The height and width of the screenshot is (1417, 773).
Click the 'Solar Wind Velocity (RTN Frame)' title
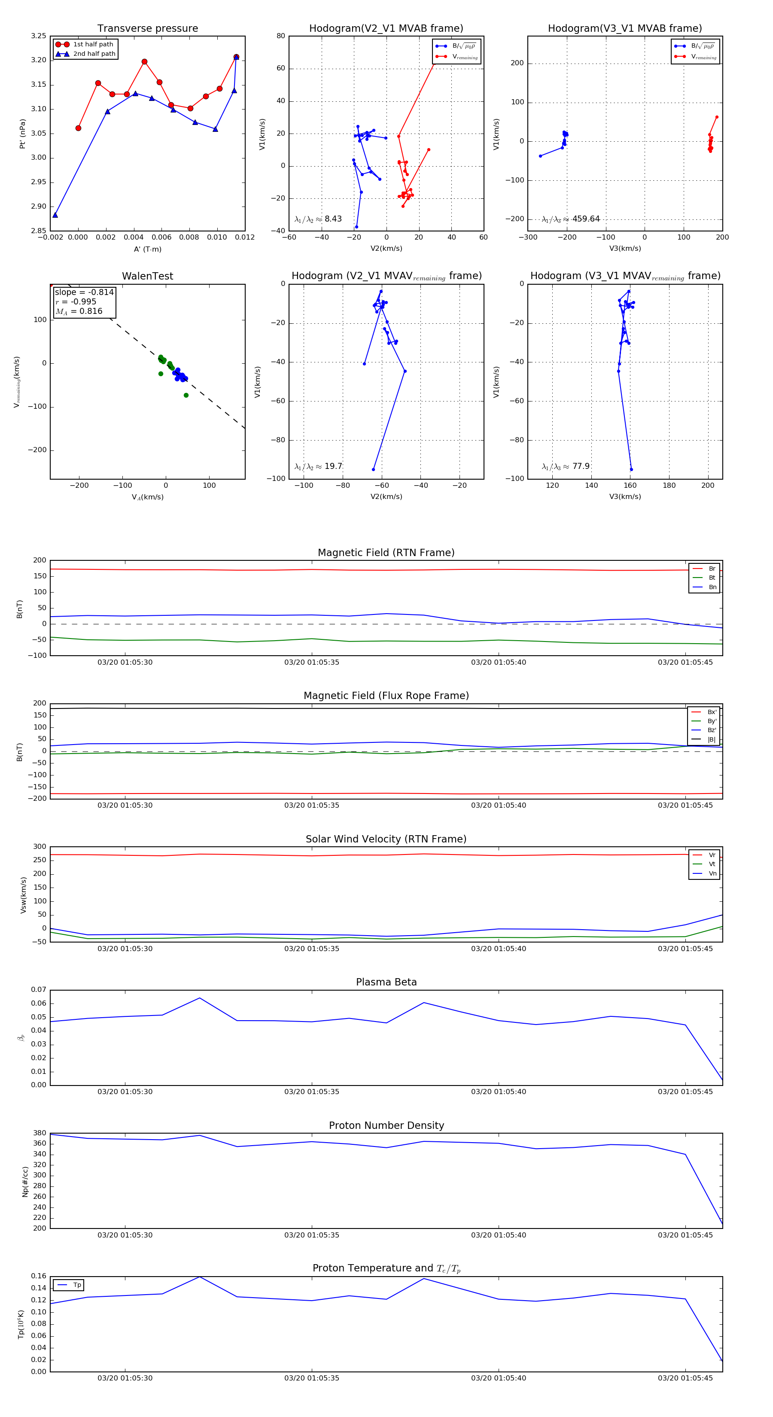pyautogui.click(x=386, y=839)
